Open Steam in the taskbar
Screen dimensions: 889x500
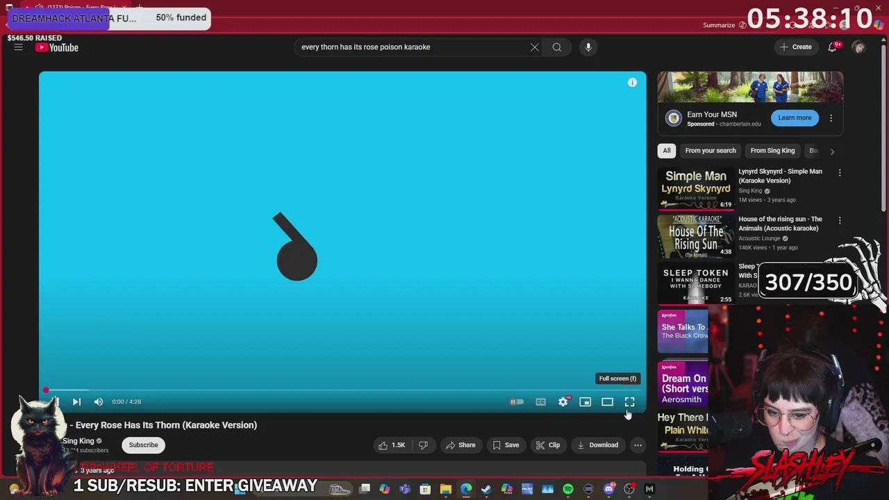[486, 489]
